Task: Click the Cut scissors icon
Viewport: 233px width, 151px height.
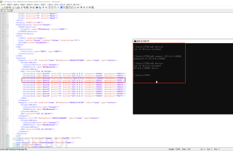Action: (x=22, y=7)
